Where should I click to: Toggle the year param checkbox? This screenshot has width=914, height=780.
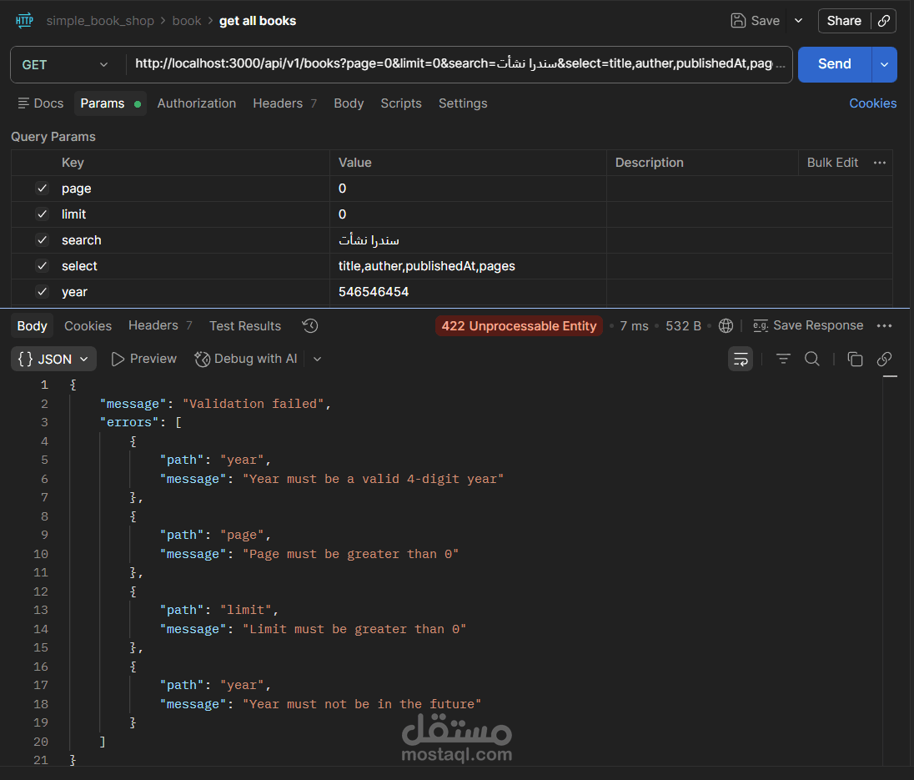[x=43, y=292]
